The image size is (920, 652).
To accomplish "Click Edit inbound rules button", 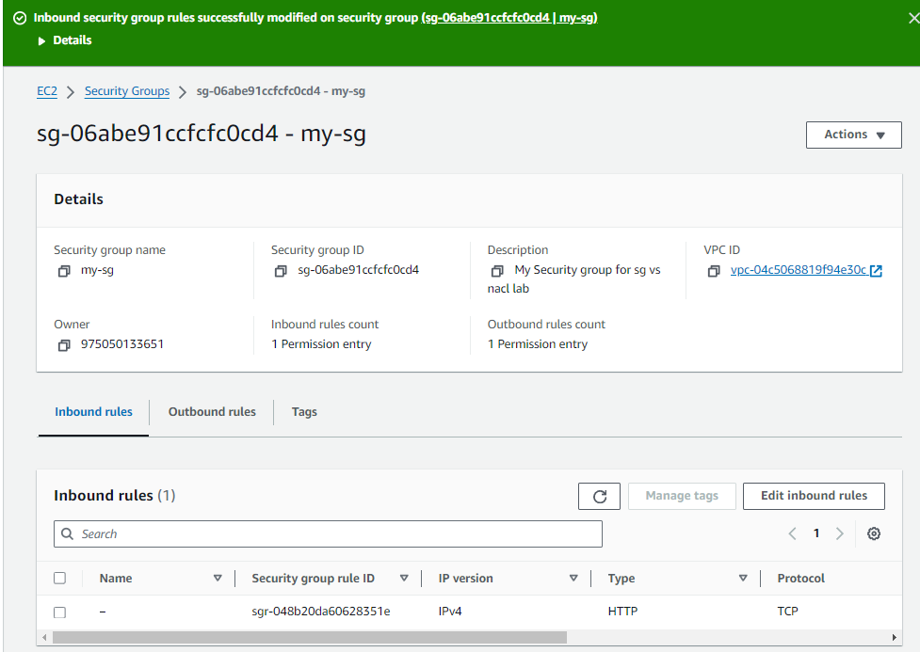I will point(814,496).
